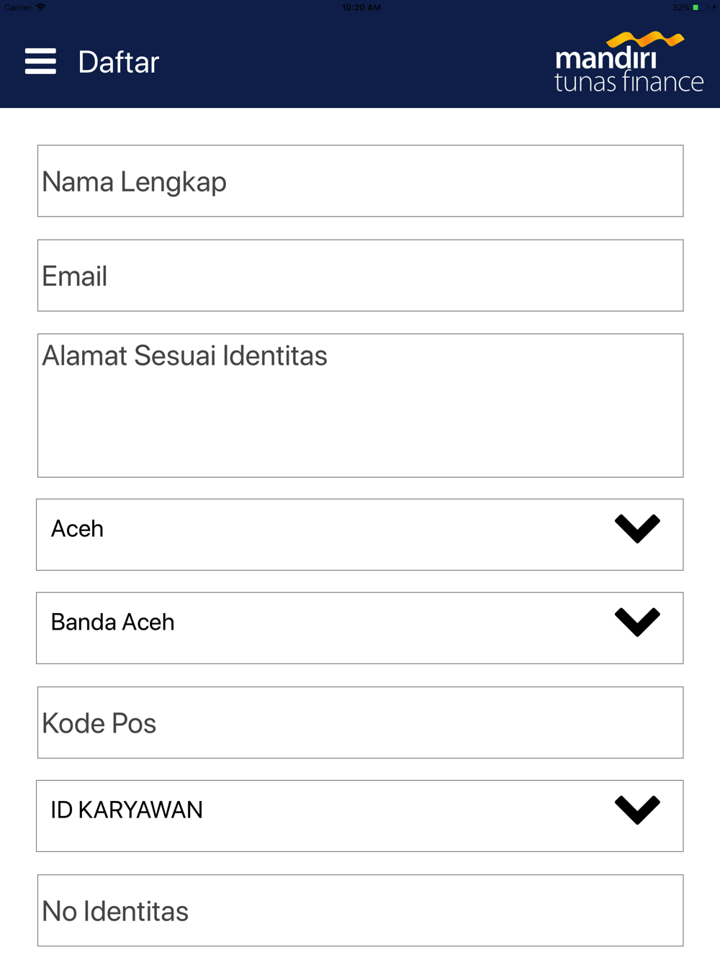Click the chevron beside Banda Aceh
Viewport: 720px width, 960px height.
click(x=637, y=622)
